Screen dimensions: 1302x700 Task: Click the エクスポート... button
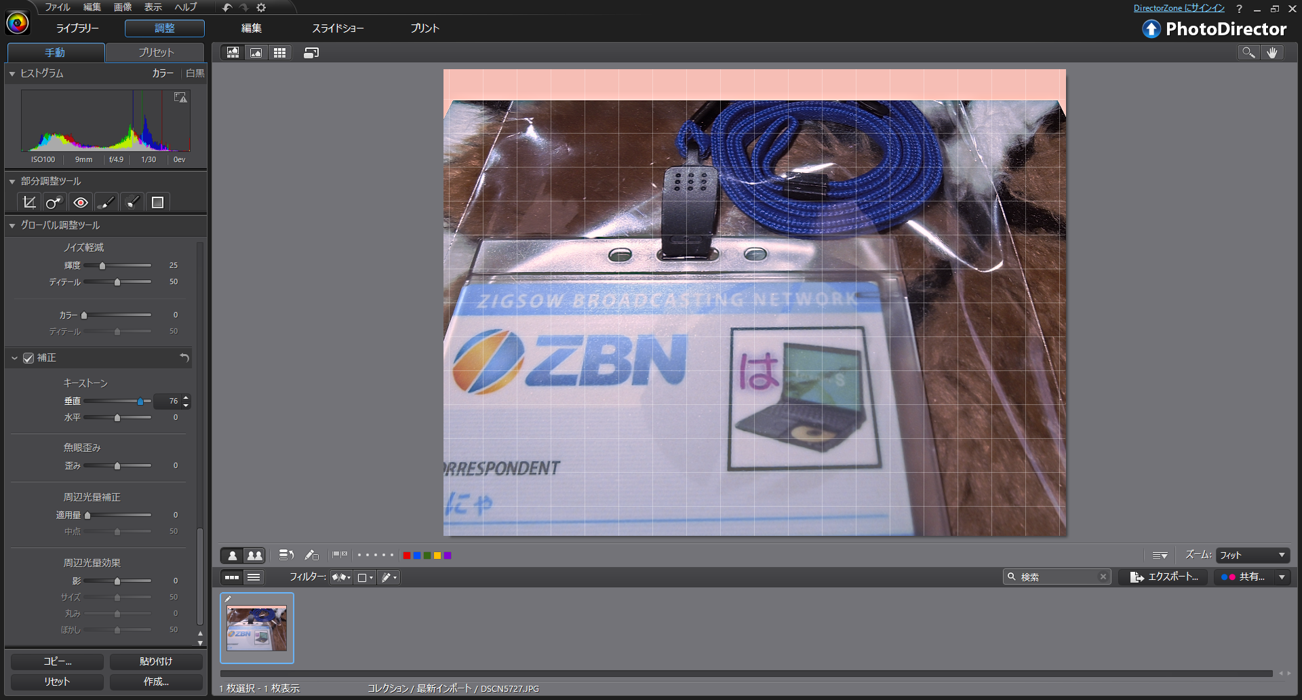[x=1164, y=577]
